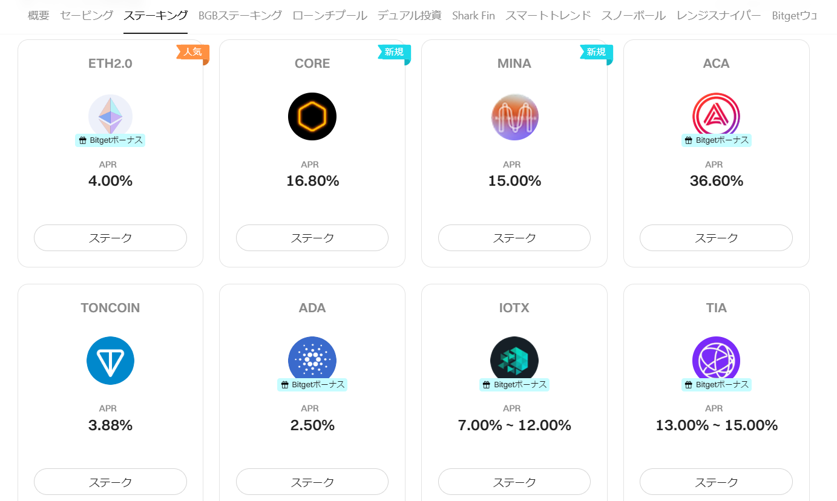The image size is (837, 501).
Task: Open the Shark Fin section
Action: coord(473,16)
